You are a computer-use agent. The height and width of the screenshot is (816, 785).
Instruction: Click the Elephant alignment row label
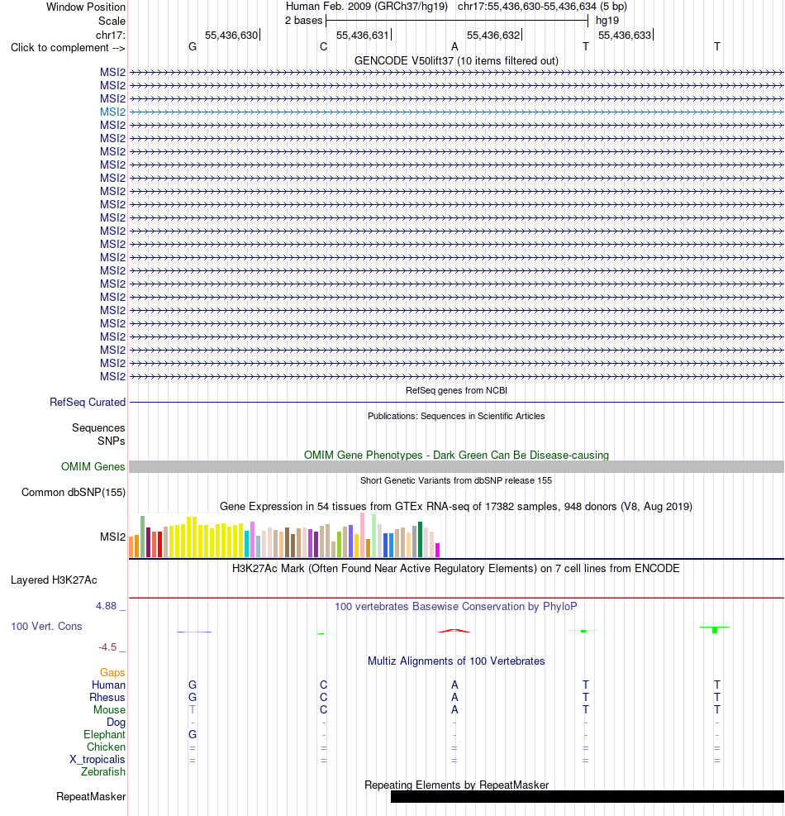coord(105,734)
